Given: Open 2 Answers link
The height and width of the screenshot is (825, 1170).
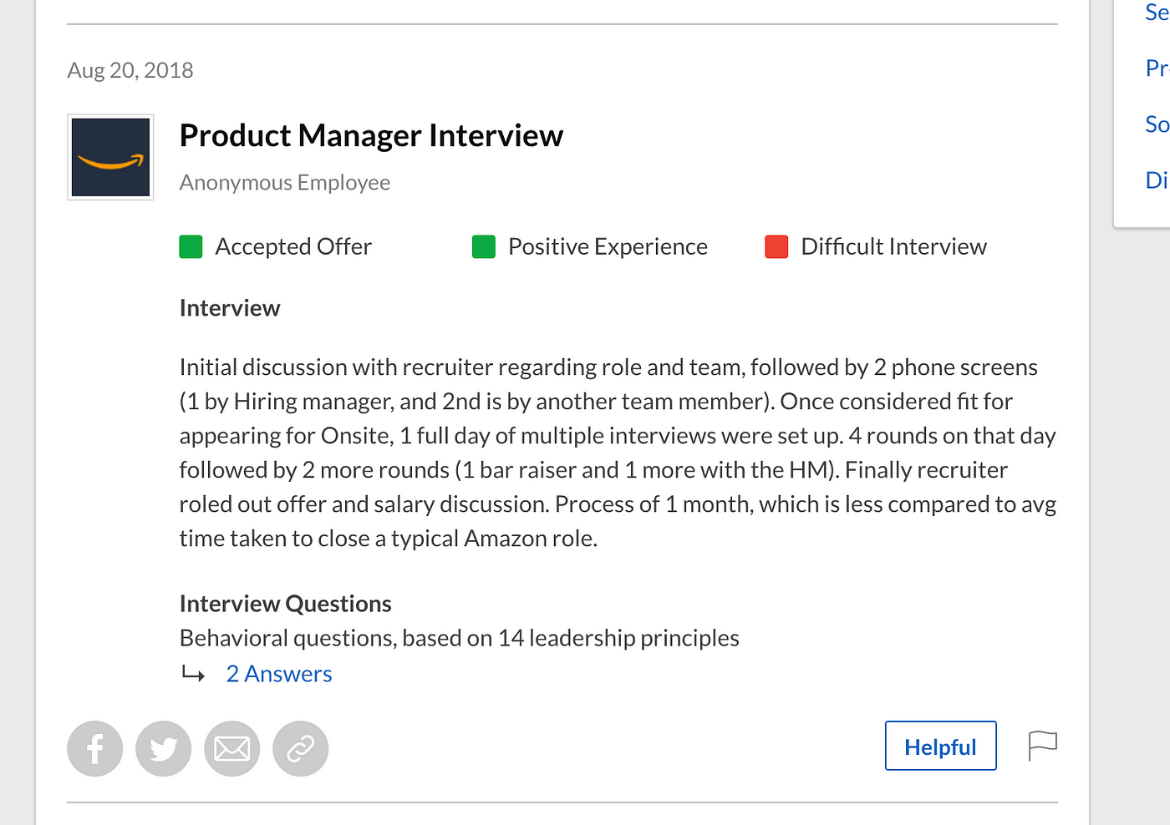Looking at the screenshot, I should click(279, 674).
